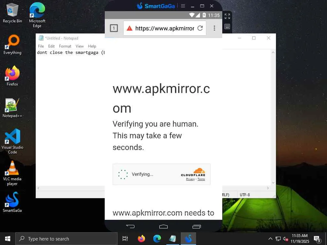327x245 pixels.
Task: Open the SmartGaGa hamburger menu
Action: [x=183, y=6]
